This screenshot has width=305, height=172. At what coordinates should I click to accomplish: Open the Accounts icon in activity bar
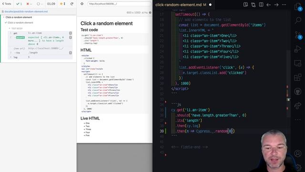[x=298, y=153]
